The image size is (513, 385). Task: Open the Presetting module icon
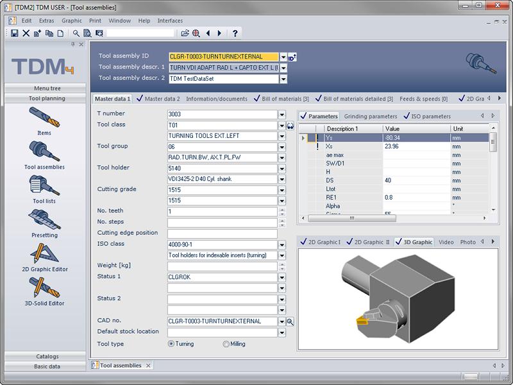[44, 219]
